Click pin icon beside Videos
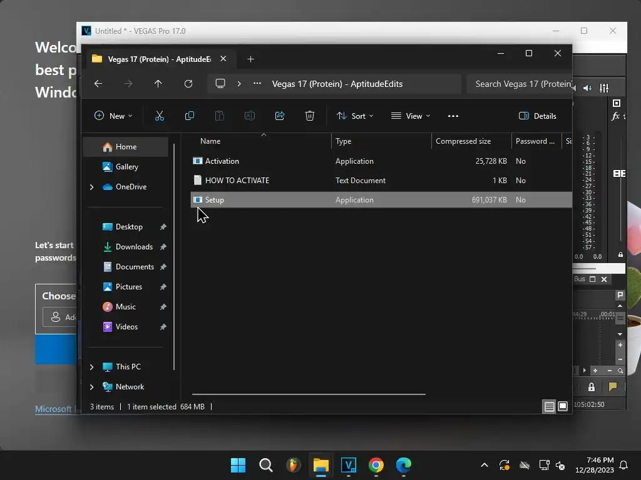 tap(163, 327)
